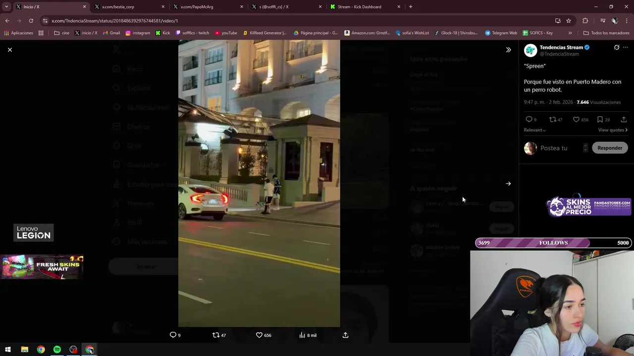Open Chrome's three-dot menu
This screenshot has width=634, height=356.
point(627,21)
